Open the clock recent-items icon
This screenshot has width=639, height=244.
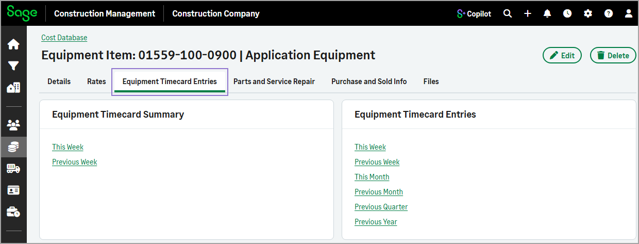[x=567, y=14]
